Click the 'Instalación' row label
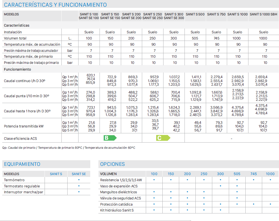279x221 pixels. 13,32
